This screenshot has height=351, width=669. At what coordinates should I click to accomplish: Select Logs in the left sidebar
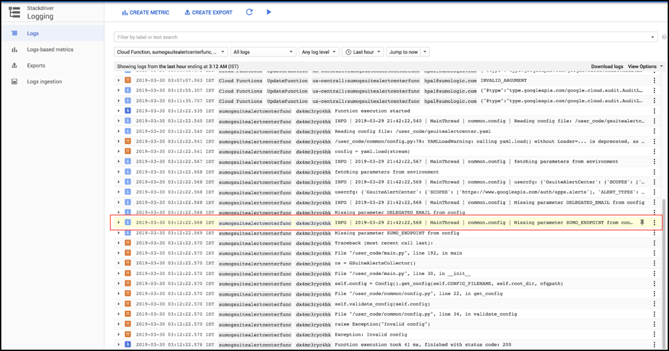point(33,33)
